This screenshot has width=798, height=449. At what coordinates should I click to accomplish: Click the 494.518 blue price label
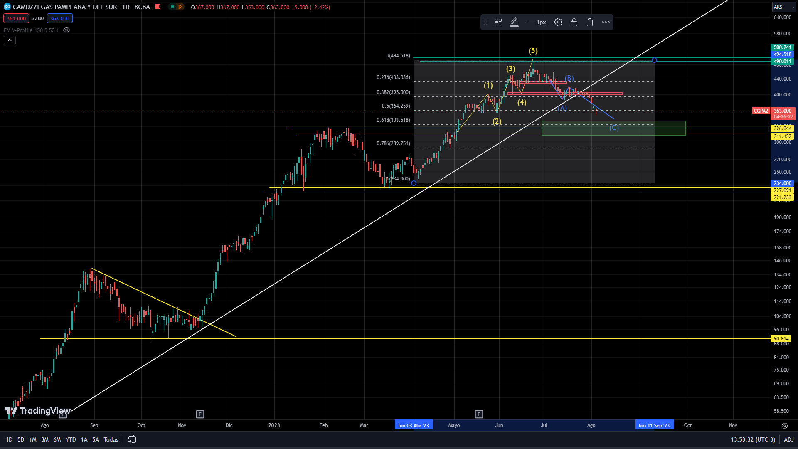(783, 54)
